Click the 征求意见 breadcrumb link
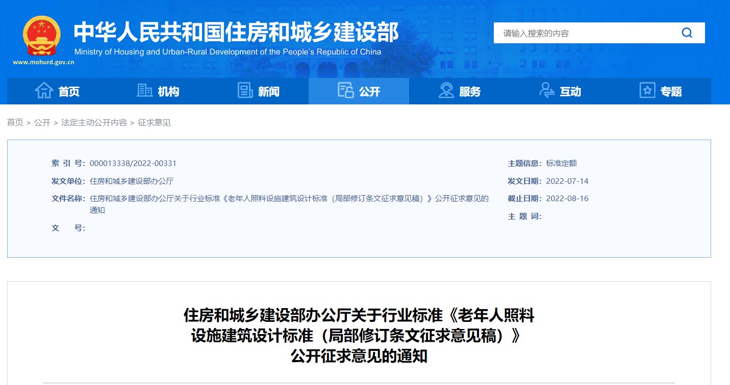The height and width of the screenshot is (385, 730). [154, 123]
